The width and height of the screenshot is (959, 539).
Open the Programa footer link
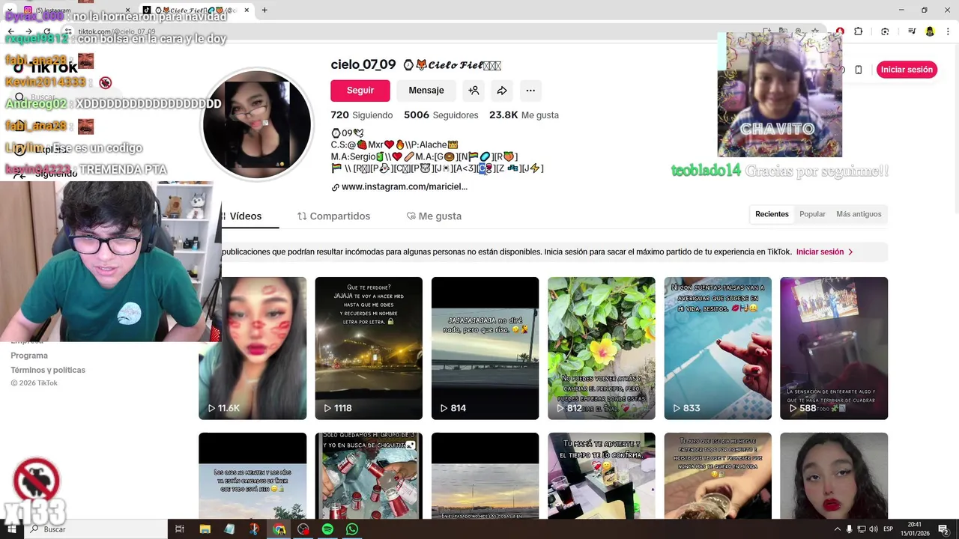click(x=29, y=356)
